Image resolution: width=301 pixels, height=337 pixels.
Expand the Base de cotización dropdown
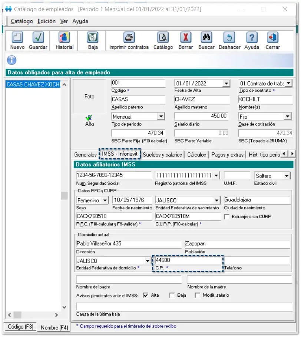pos(287,117)
